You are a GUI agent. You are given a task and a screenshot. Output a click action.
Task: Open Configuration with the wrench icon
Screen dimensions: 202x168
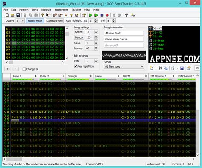(x=127, y=15)
